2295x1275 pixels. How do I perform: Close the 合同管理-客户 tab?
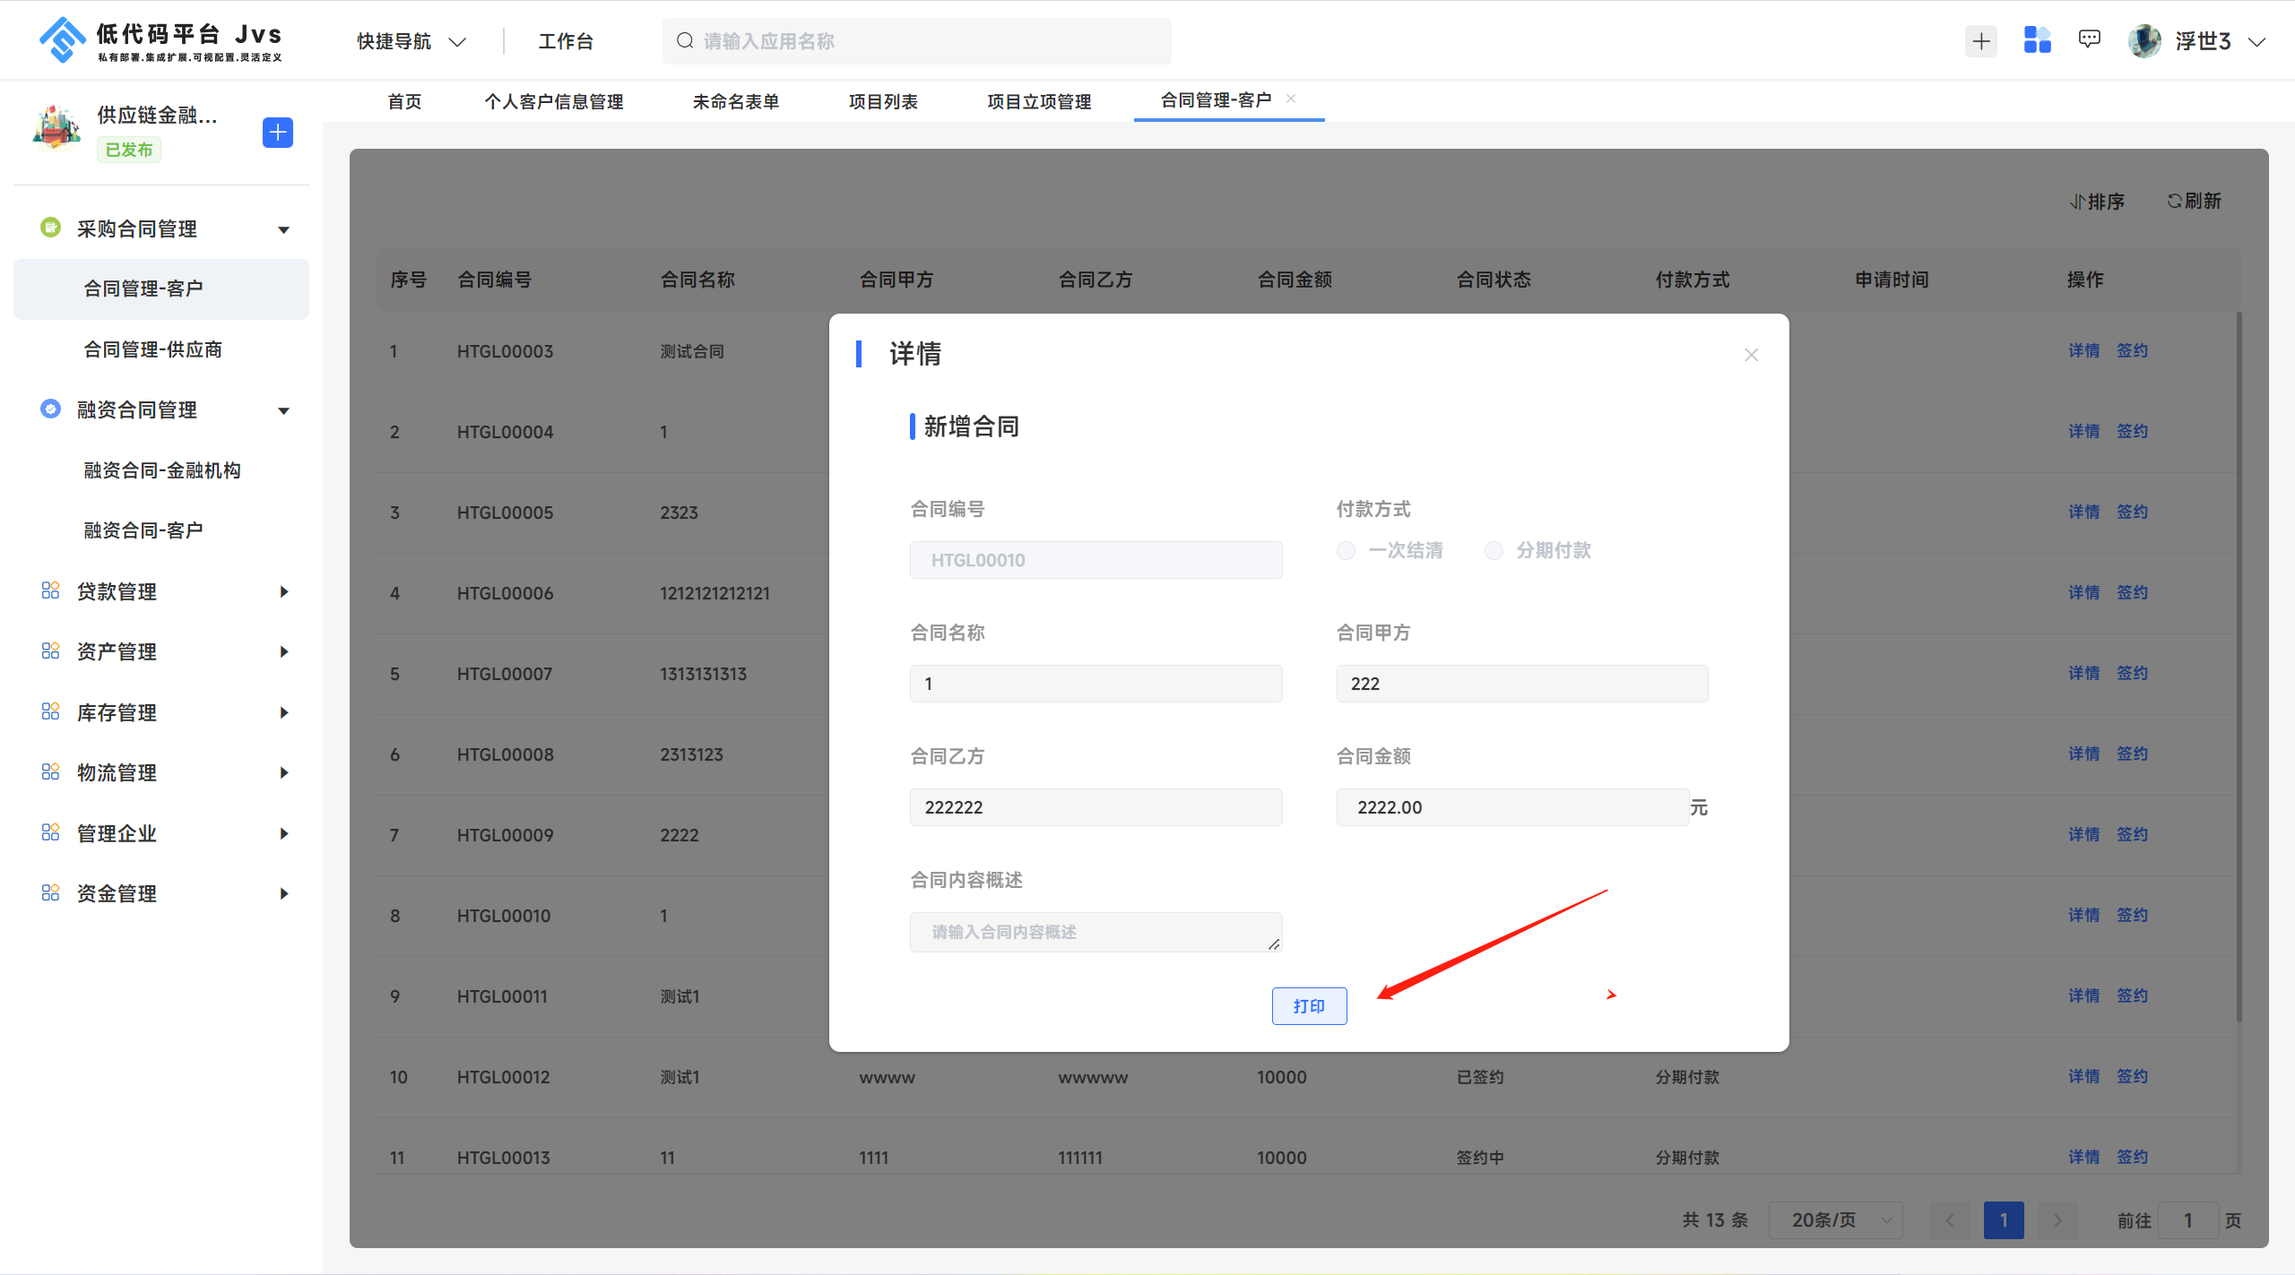tap(1291, 99)
